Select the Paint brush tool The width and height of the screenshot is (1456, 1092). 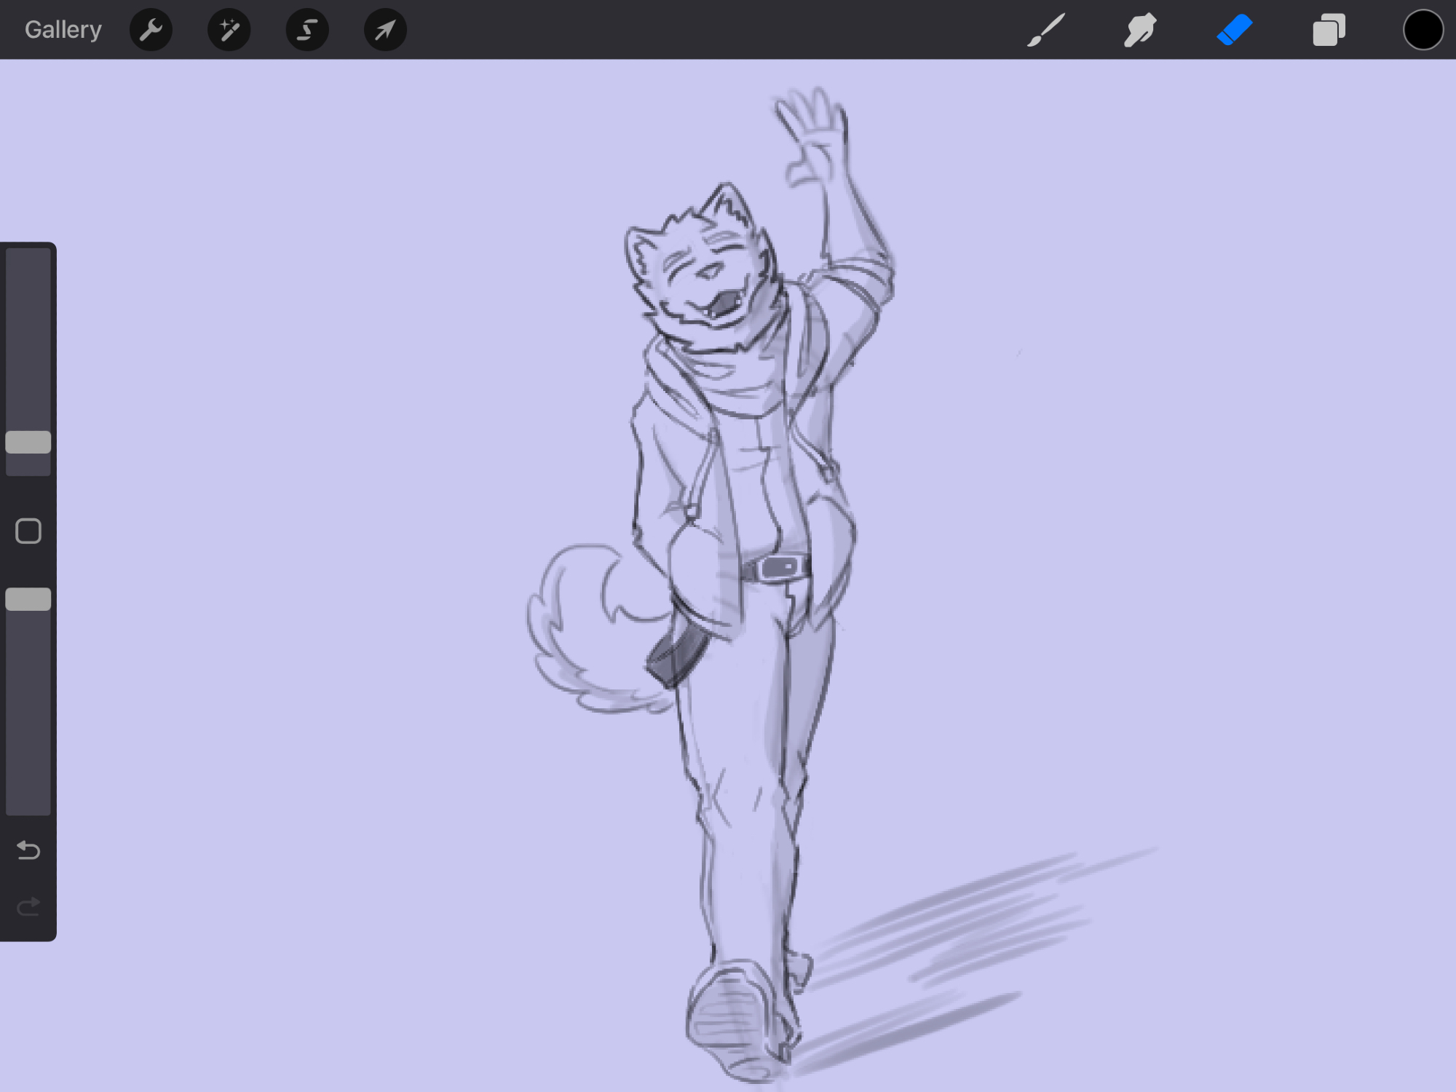tap(1046, 30)
